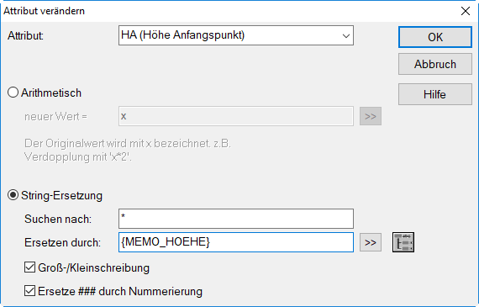The height and width of the screenshot is (307, 479).
Task: Close the Attribut verändern dialog with X
Action: 466,11
